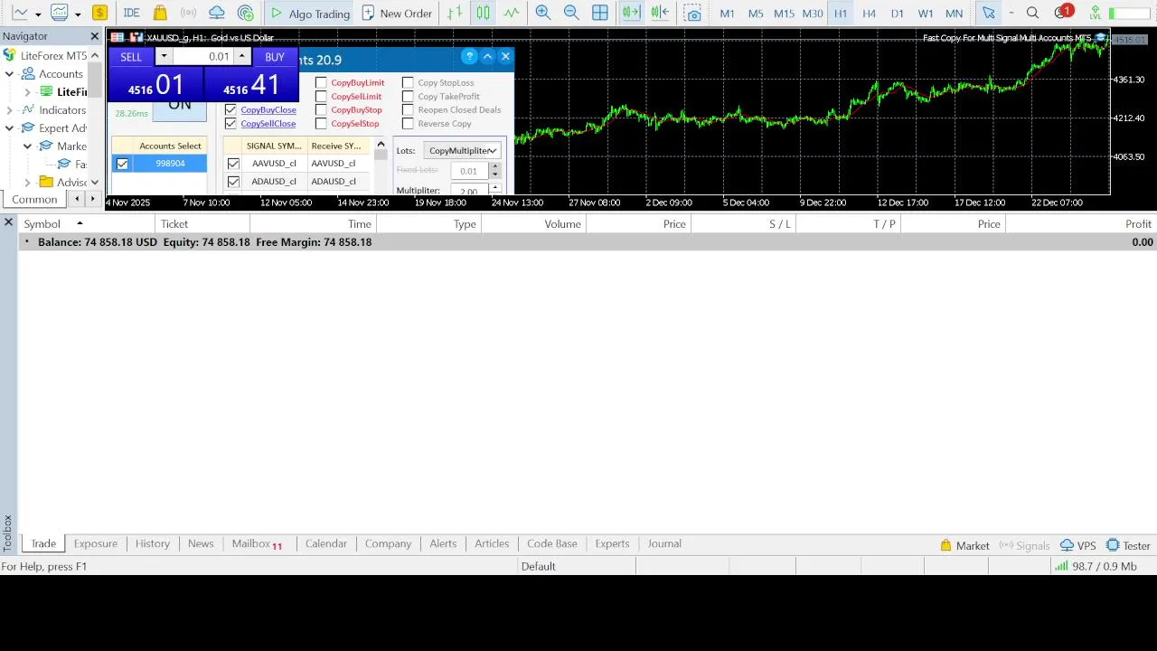
Task: Enable the CopyBuyLimit checkbox
Action: (321, 83)
